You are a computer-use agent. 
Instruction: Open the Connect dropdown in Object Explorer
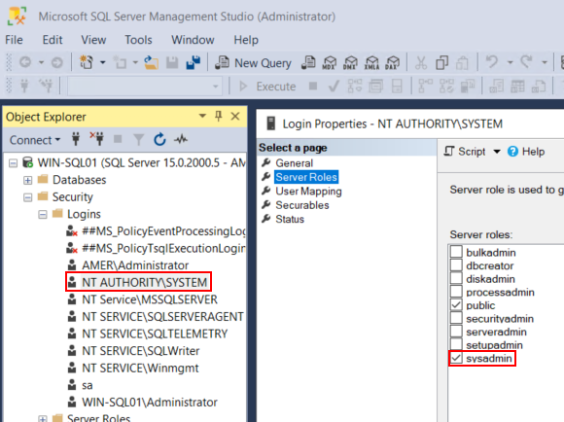(x=35, y=140)
